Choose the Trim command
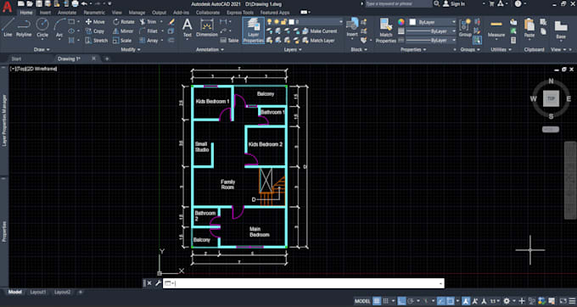Viewport: 577px width, 307px height. click(148, 22)
